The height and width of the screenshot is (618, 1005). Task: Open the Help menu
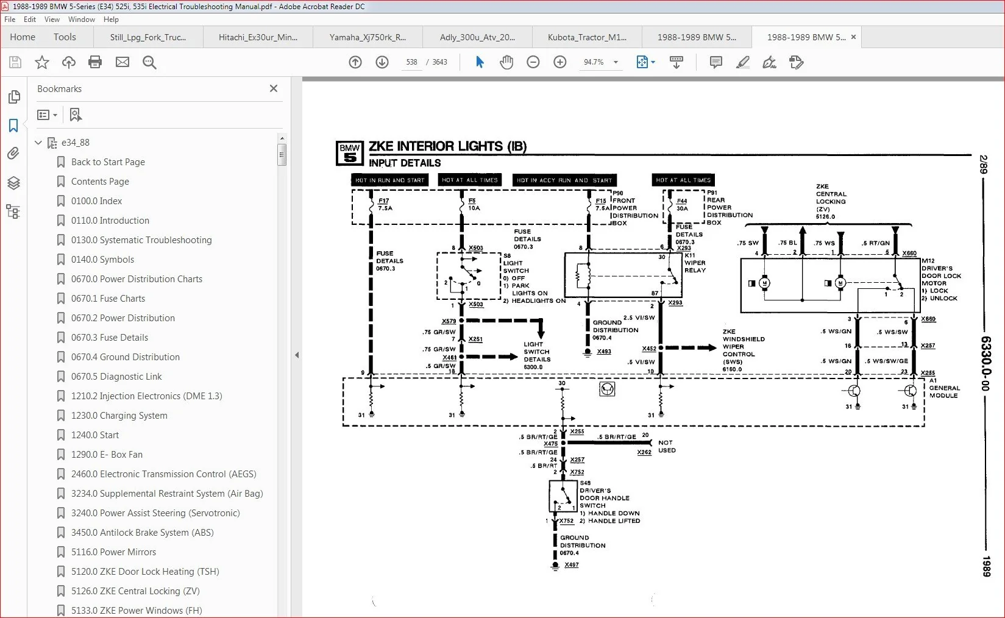coord(111,20)
